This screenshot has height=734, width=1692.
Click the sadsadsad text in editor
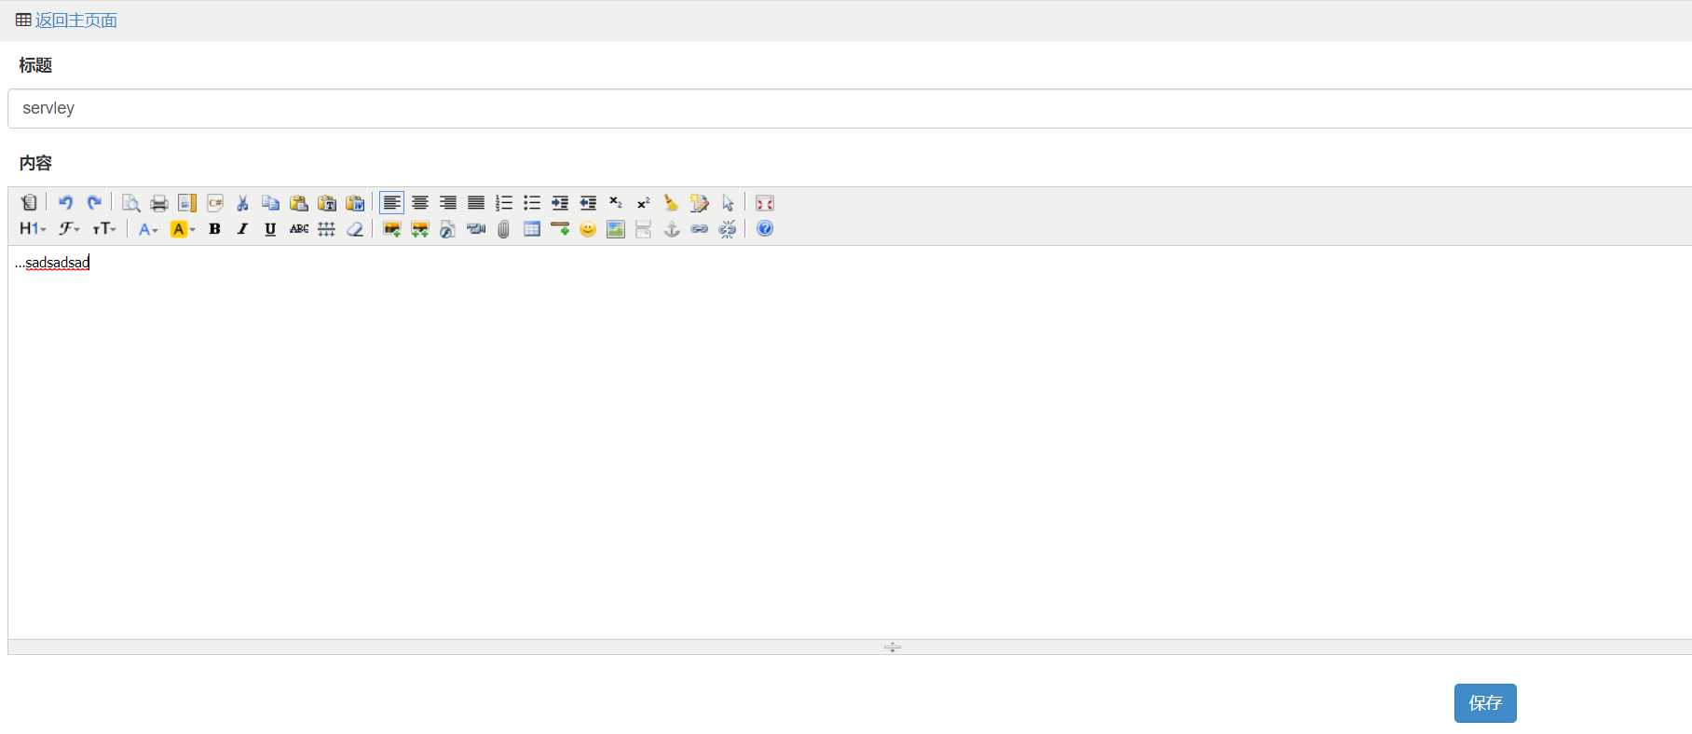(58, 263)
